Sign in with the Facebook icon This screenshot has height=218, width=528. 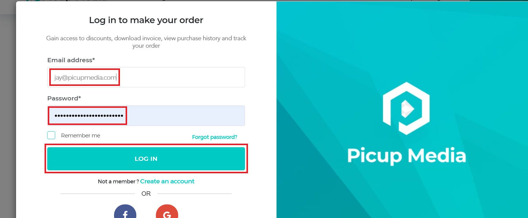pos(125,211)
